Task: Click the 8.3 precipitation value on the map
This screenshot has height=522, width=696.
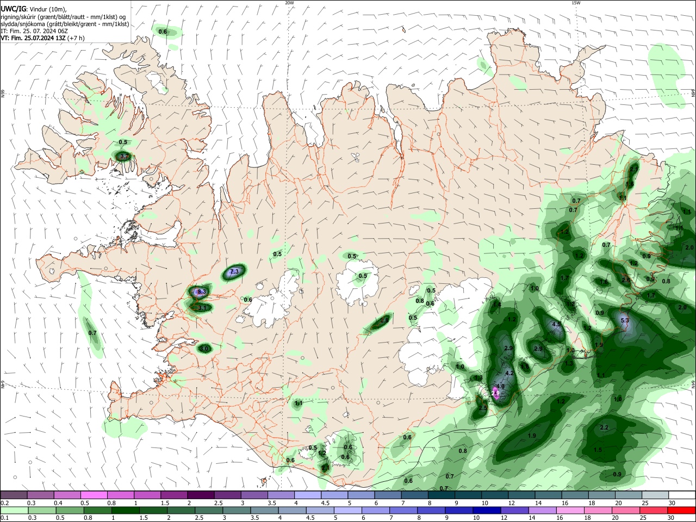Action: pyautogui.click(x=202, y=292)
